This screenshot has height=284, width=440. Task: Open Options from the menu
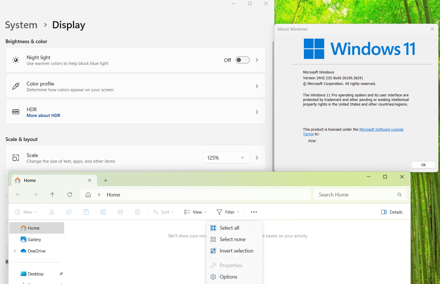pos(234,277)
